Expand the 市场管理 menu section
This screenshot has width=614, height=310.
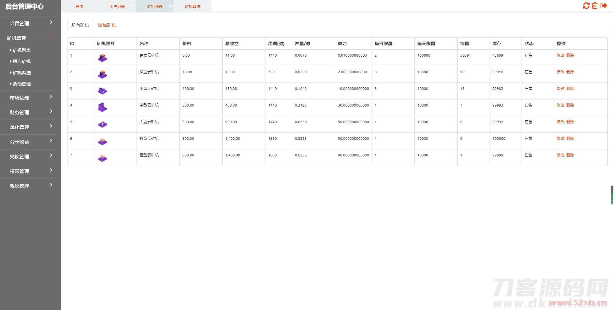pos(29,98)
